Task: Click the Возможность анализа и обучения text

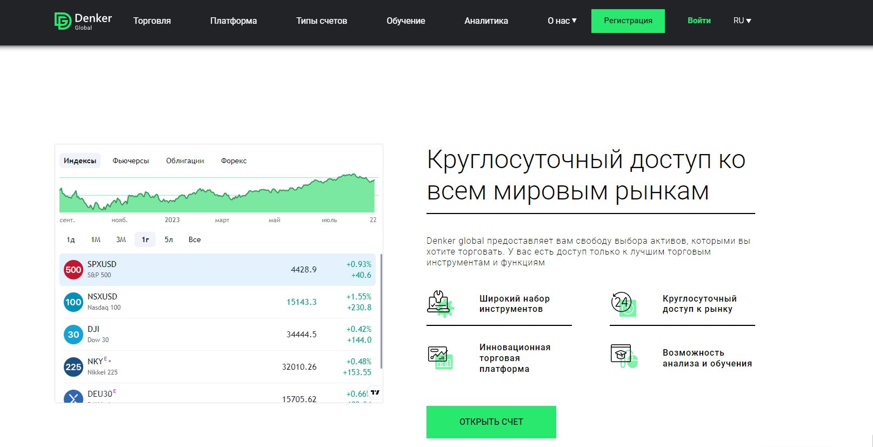Action: (707, 358)
